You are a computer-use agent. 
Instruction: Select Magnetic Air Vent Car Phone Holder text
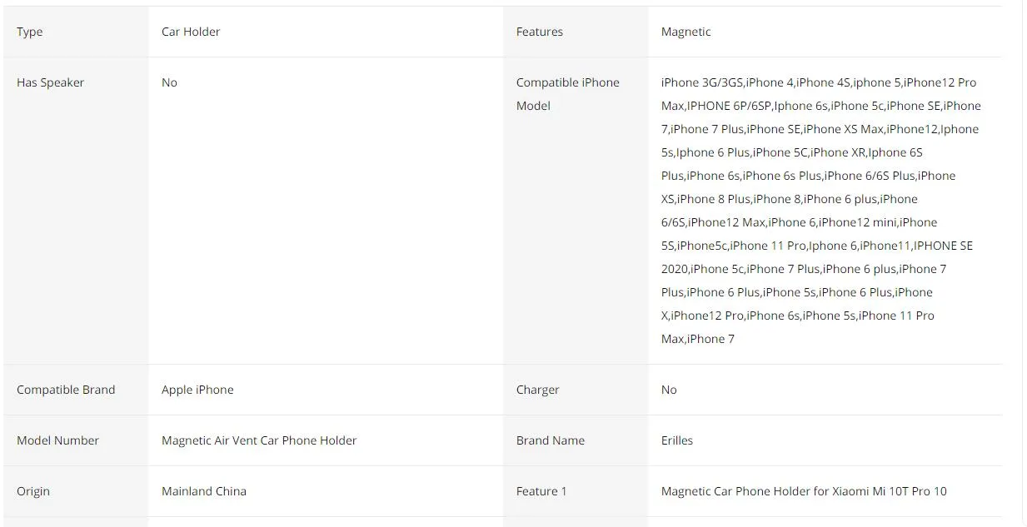[259, 440]
